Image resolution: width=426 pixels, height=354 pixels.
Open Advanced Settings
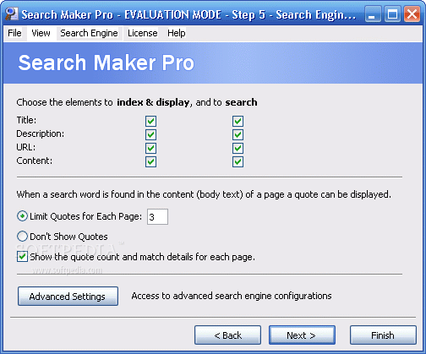pyautogui.click(x=68, y=296)
